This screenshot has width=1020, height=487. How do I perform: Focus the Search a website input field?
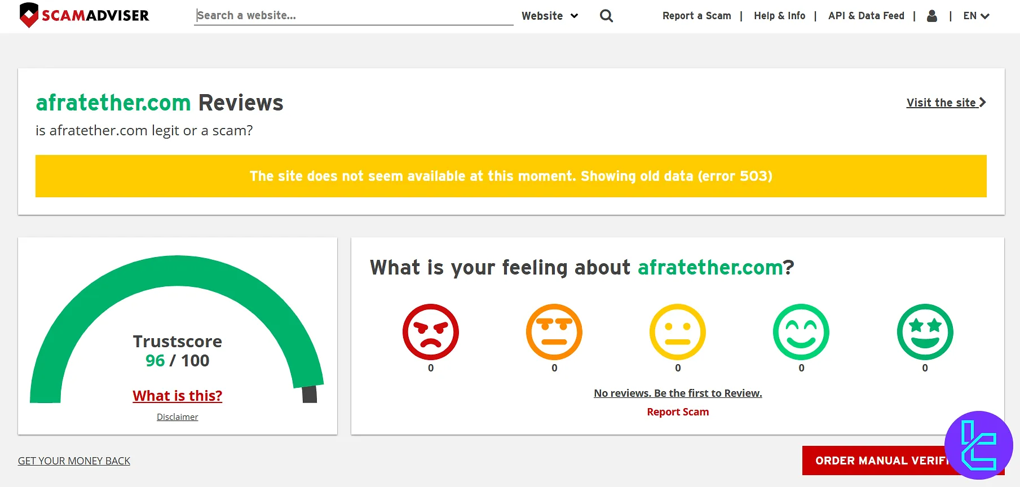point(354,16)
